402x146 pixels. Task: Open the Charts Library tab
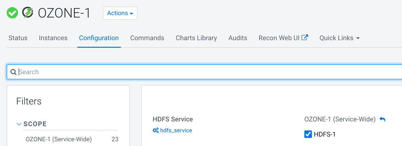(x=196, y=38)
